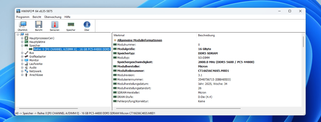The width and height of the screenshot is (321, 122).
Task: Click the icon beside Allgemeine Modulinformationen header
Action: 115,40
